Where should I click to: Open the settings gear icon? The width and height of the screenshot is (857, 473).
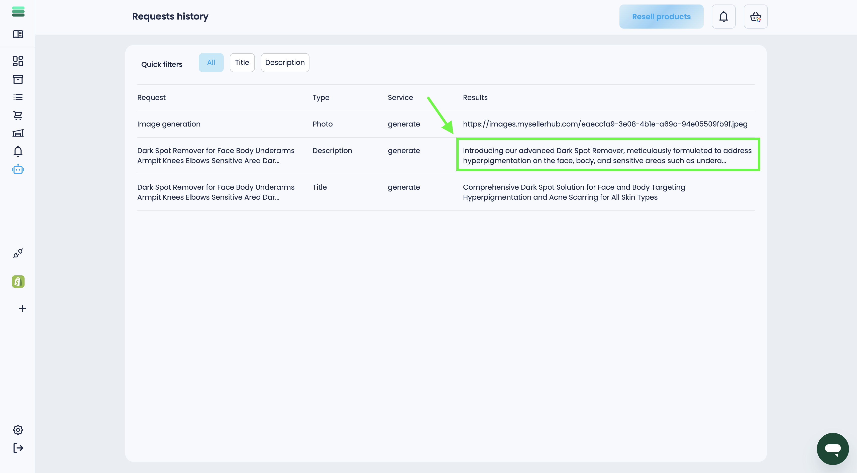[x=18, y=430]
